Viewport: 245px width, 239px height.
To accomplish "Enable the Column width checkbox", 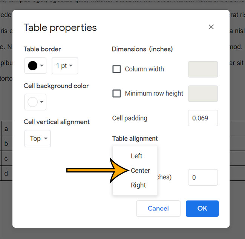I will [116, 69].
